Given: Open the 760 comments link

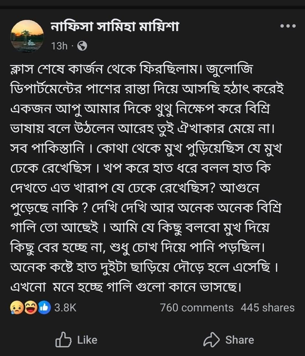Looking at the screenshot, I should coord(197,307).
